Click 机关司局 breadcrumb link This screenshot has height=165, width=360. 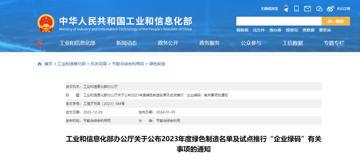pyautogui.click(x=99, y=64)
